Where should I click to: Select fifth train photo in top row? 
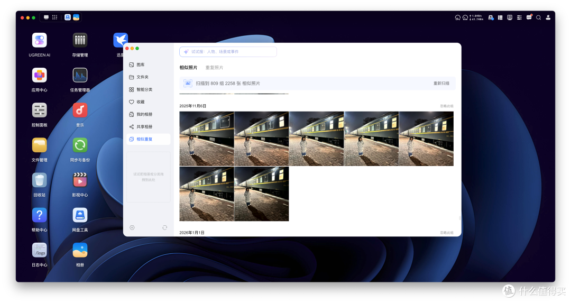tap(427, 139)
